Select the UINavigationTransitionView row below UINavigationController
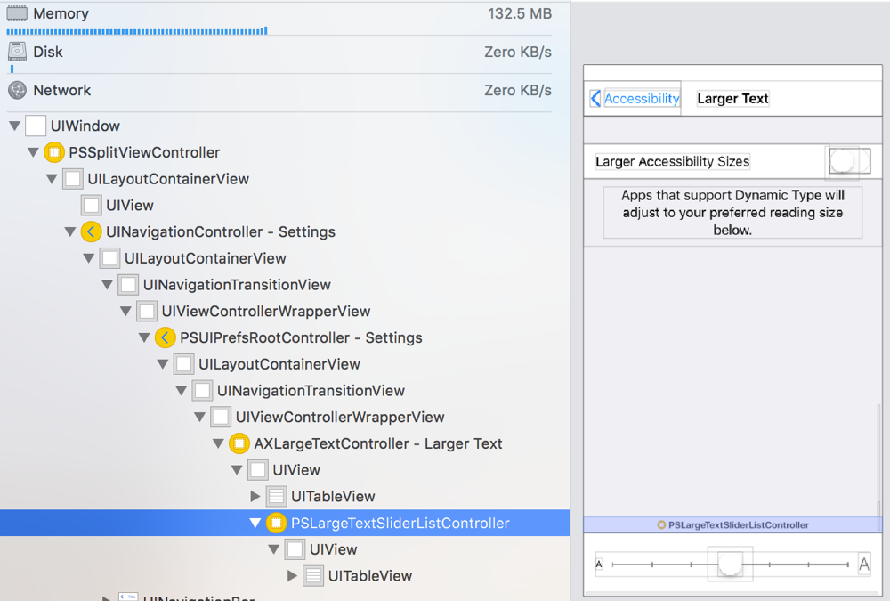 pos(285,285)
